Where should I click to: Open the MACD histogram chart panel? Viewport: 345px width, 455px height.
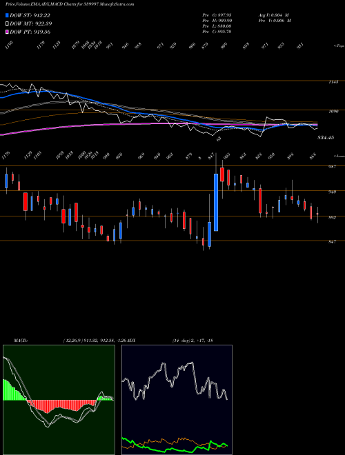[x=59, y=400]
